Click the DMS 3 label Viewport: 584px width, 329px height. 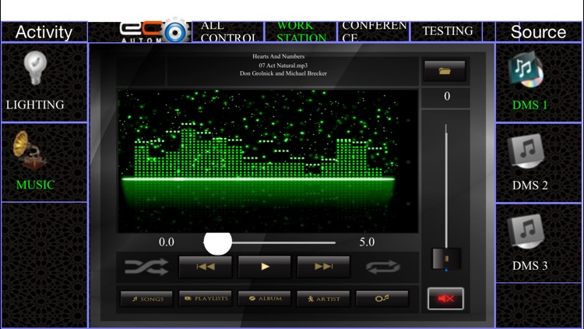tap(530, 266)
